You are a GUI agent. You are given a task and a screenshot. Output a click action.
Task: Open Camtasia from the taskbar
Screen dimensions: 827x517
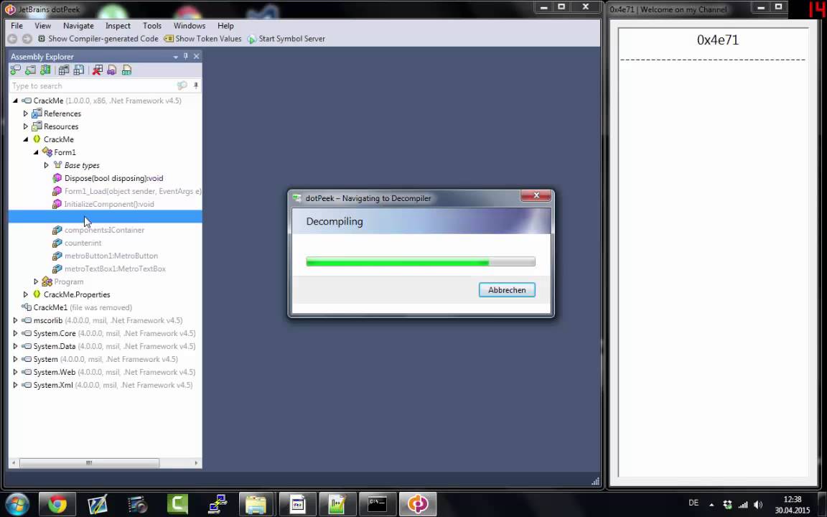(178, 504)
